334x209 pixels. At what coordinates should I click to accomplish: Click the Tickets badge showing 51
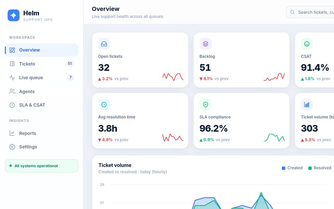click(70, 64)
